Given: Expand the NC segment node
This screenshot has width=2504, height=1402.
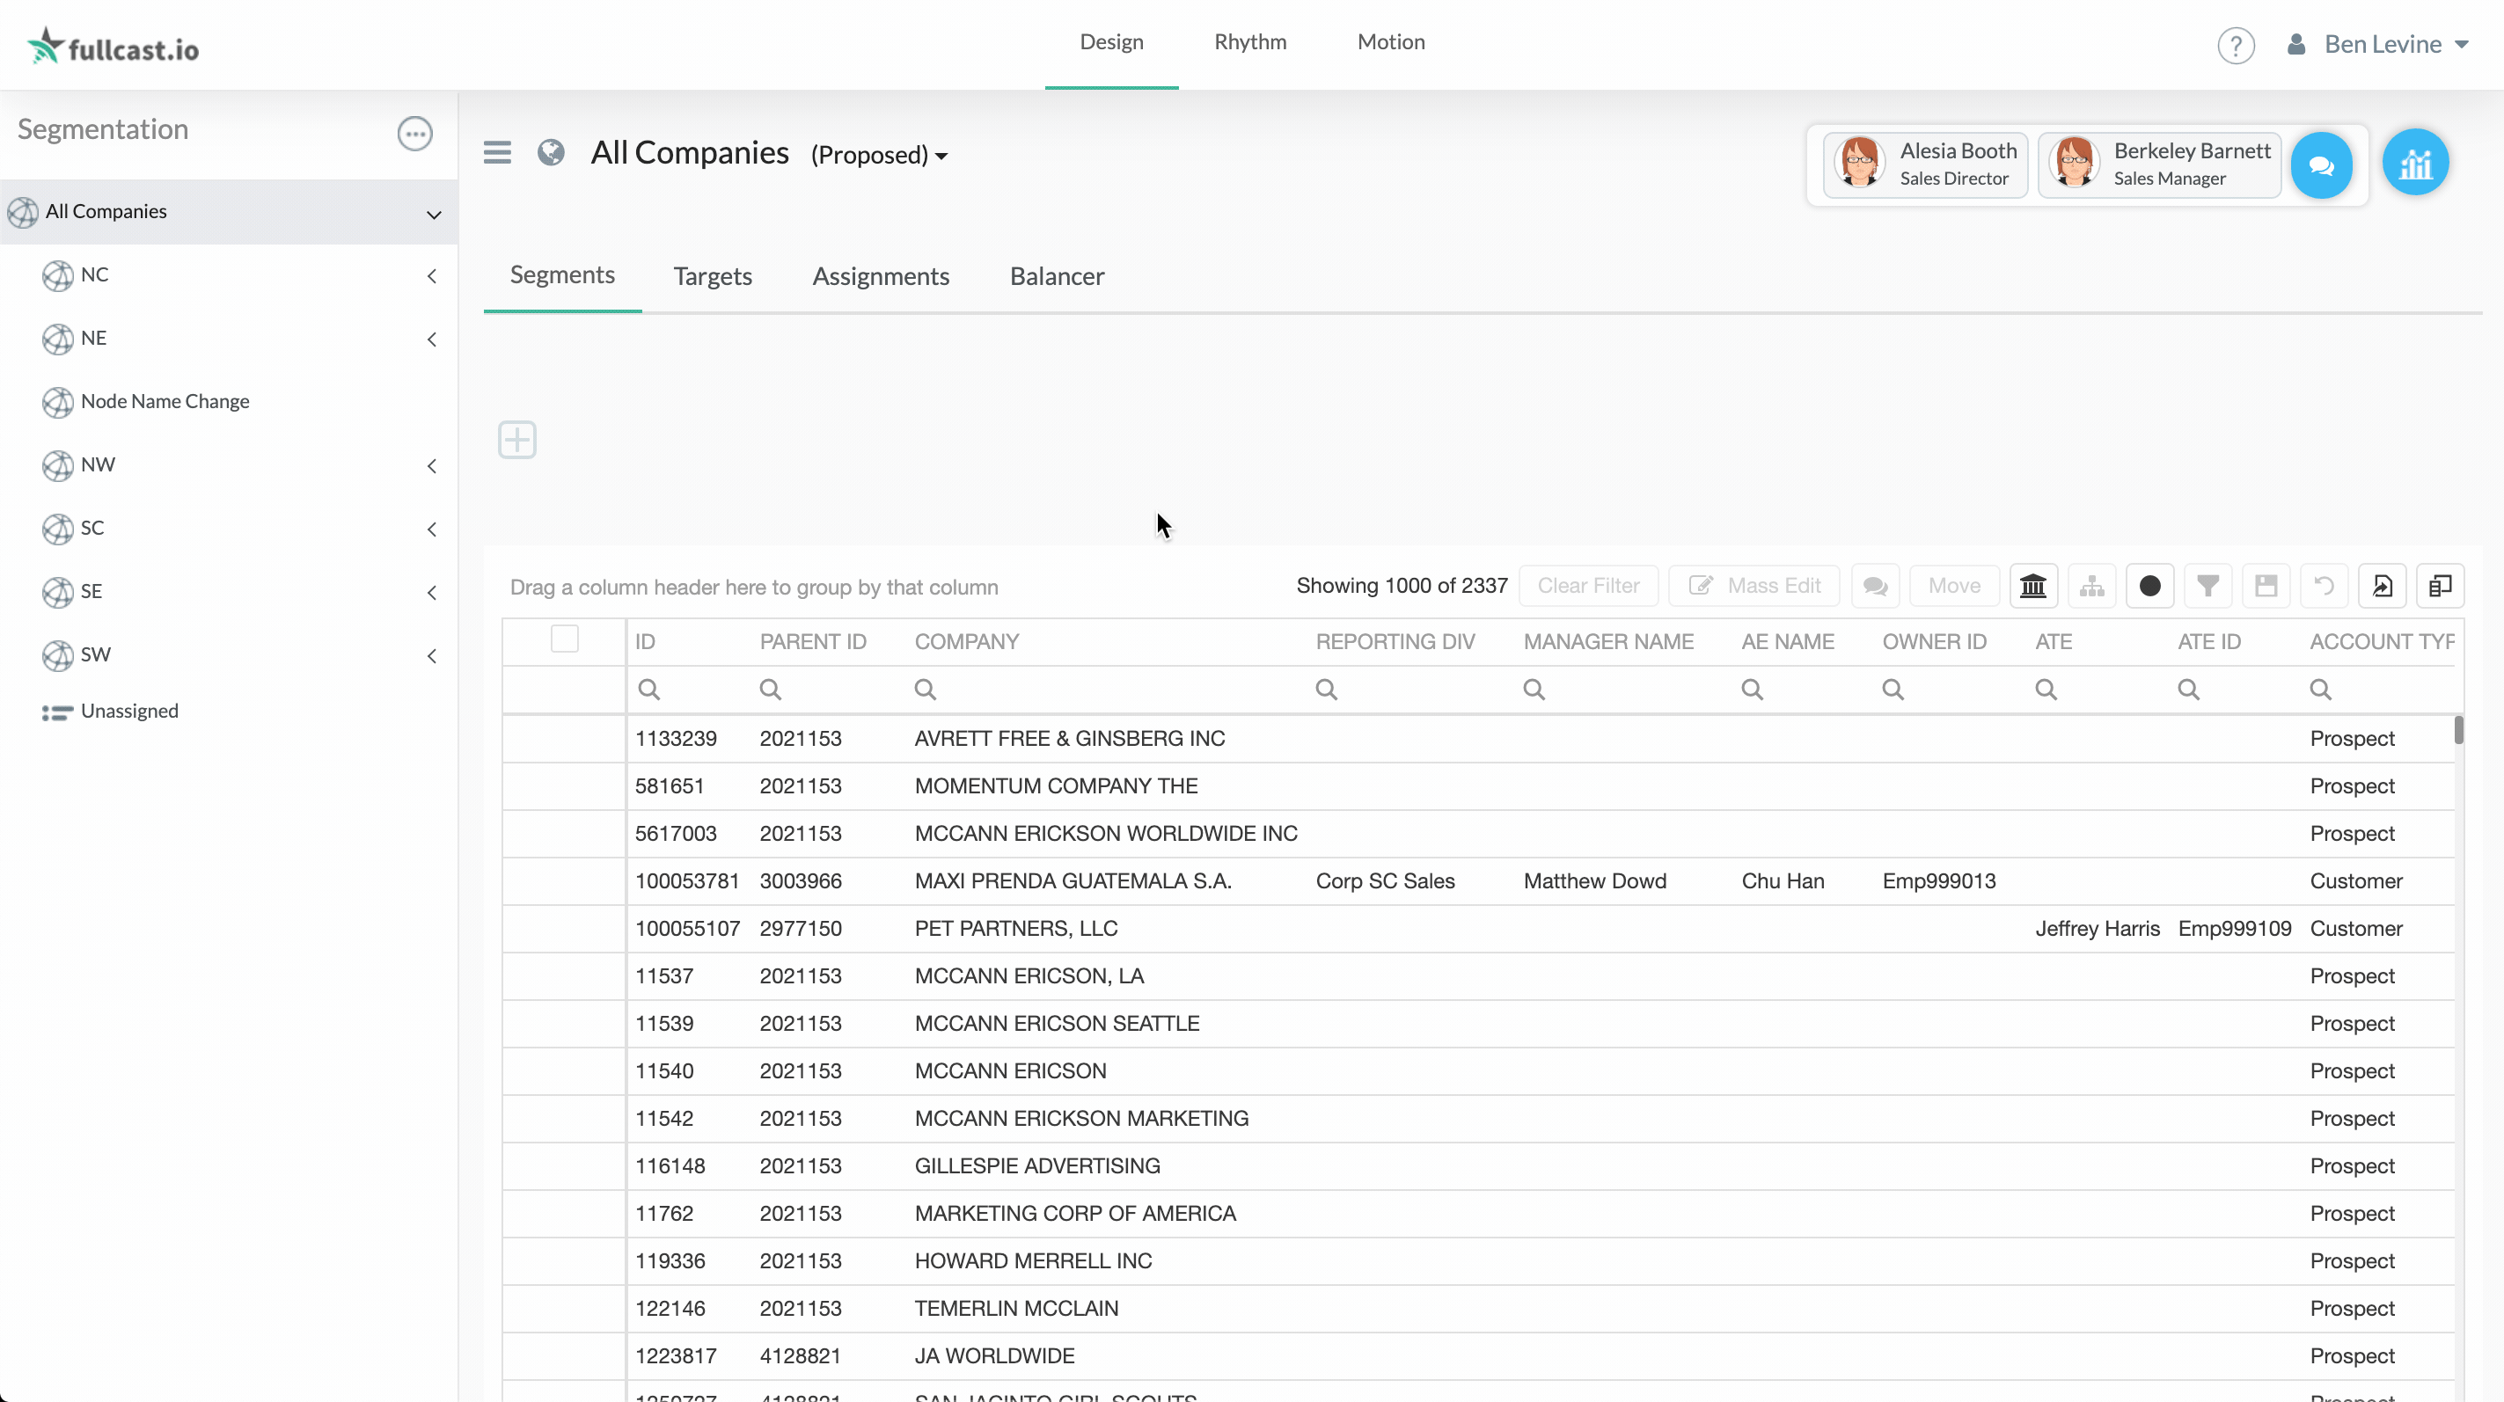Looking at the screenshot, I should pyautogui.click(x=432, y=276).
